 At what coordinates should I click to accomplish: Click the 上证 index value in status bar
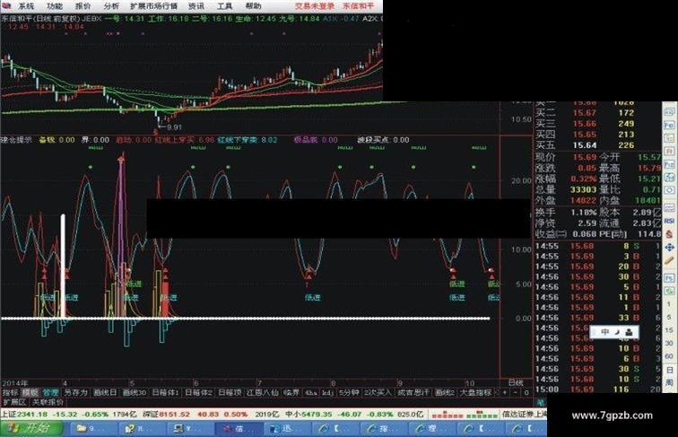click(x=30, y=414)
